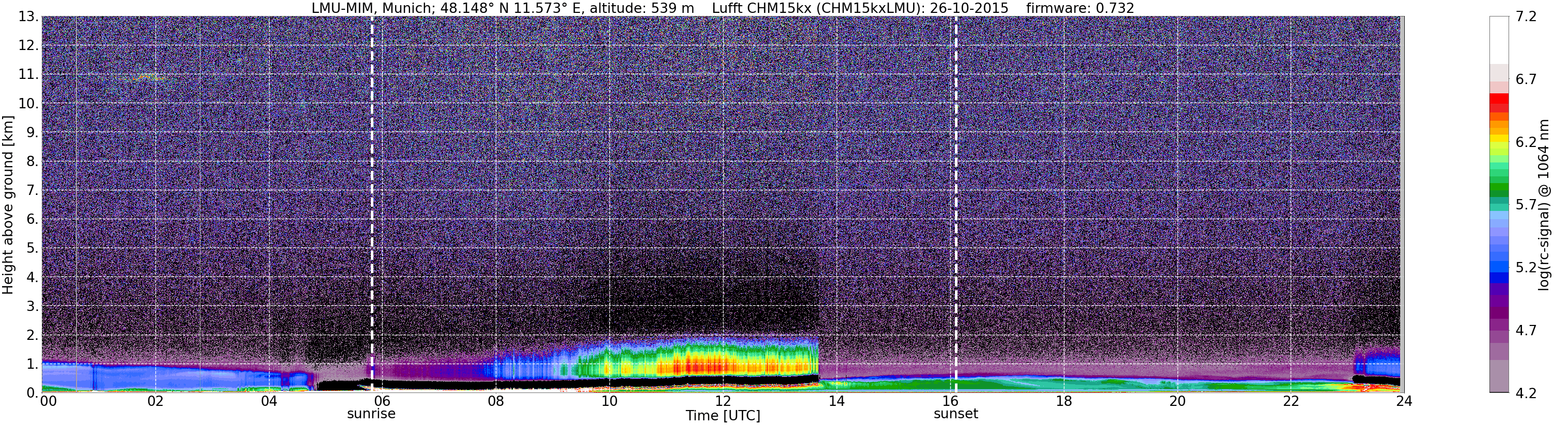Click the '00' time tick label
Screen dimensions: 1554x426
[x=48, y=401]
